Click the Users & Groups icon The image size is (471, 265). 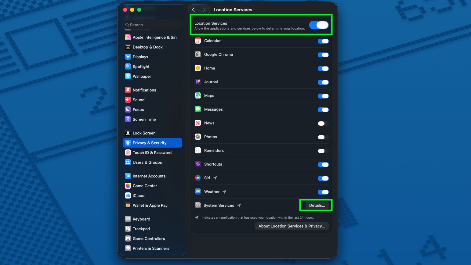pyautogui.click(x=128, y=162)
